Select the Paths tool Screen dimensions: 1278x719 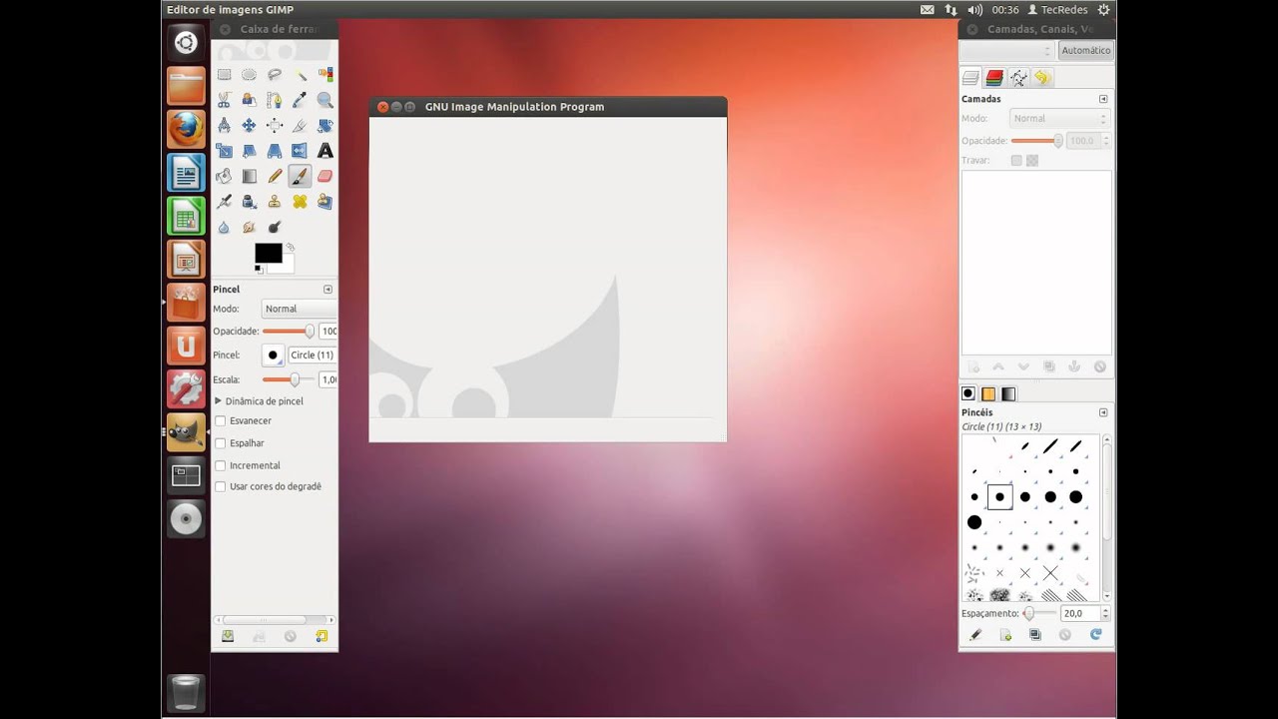[x=275, y=100]
